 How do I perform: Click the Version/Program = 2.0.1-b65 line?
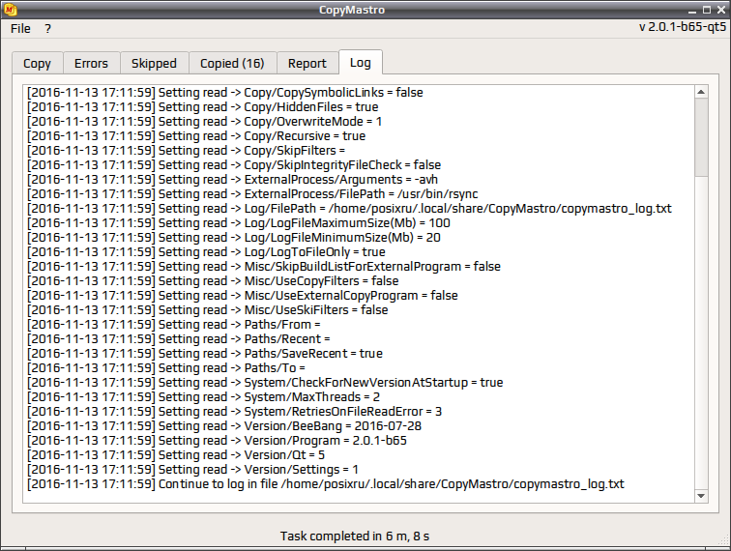tap(217, 439)
